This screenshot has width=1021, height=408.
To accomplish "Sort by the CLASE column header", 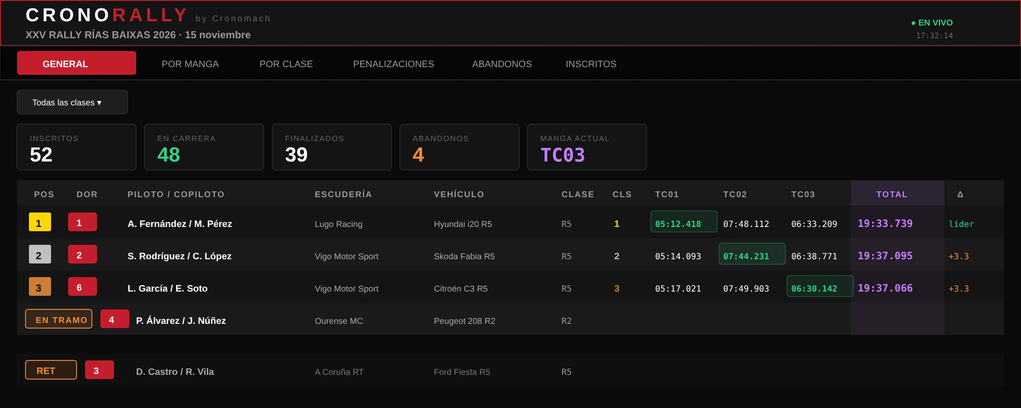I will click(x=578, y=194).
